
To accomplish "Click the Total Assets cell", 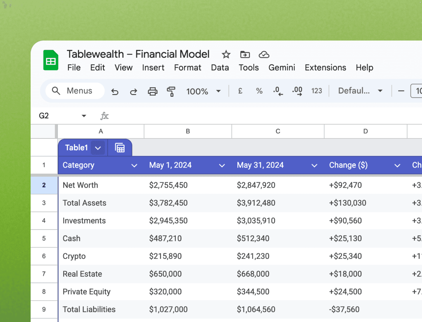I will (101, 203).
